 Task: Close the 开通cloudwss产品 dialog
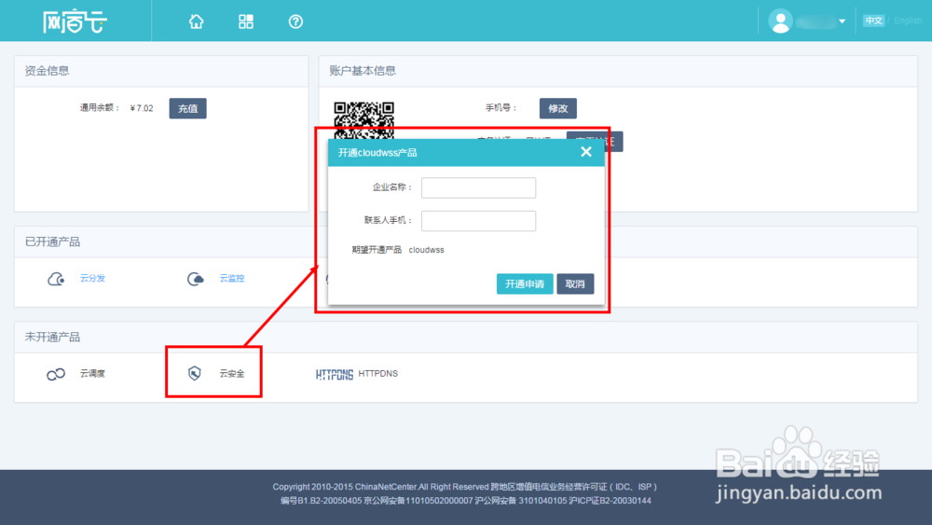click(x=586, y=152)
